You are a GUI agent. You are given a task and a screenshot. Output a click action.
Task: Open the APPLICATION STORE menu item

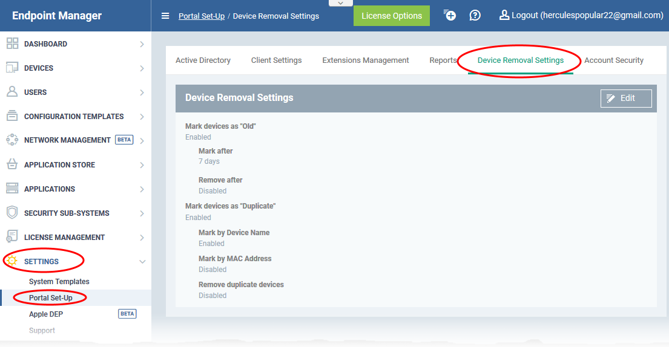tap(60, 165)
